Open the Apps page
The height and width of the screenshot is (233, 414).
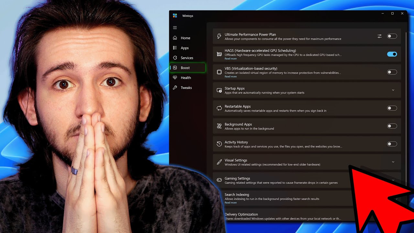187,48
